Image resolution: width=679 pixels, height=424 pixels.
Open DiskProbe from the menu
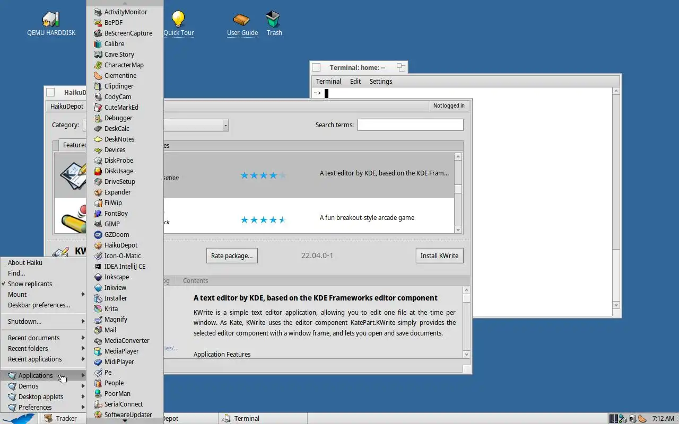coord(125,160)
